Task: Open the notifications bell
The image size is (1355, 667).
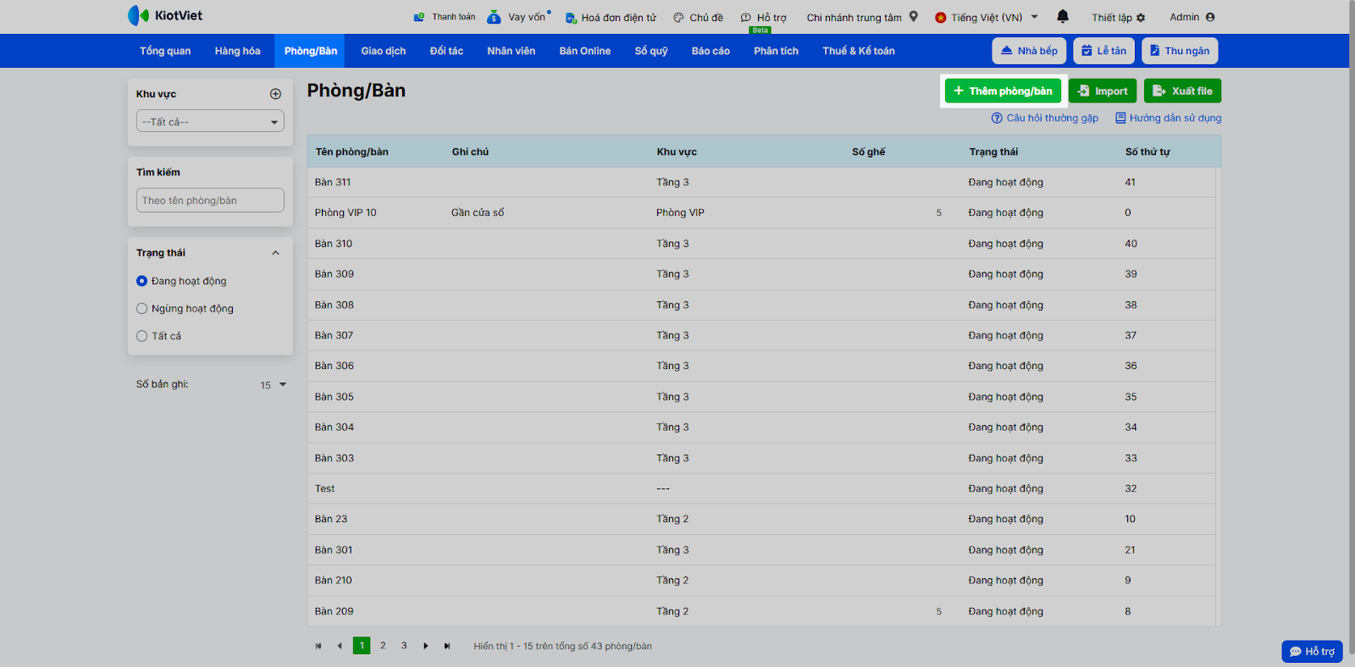Action: (1063, 16)
